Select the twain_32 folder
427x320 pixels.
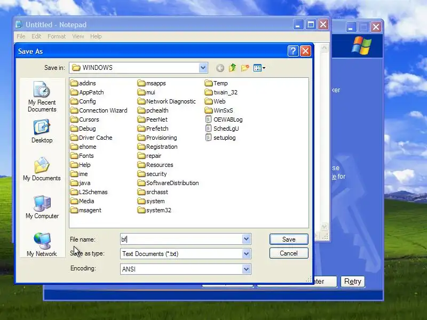coord(221,92)
